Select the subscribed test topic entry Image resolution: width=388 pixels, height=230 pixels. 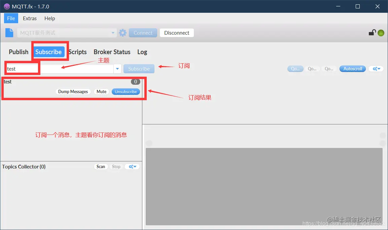click(72, 87)
